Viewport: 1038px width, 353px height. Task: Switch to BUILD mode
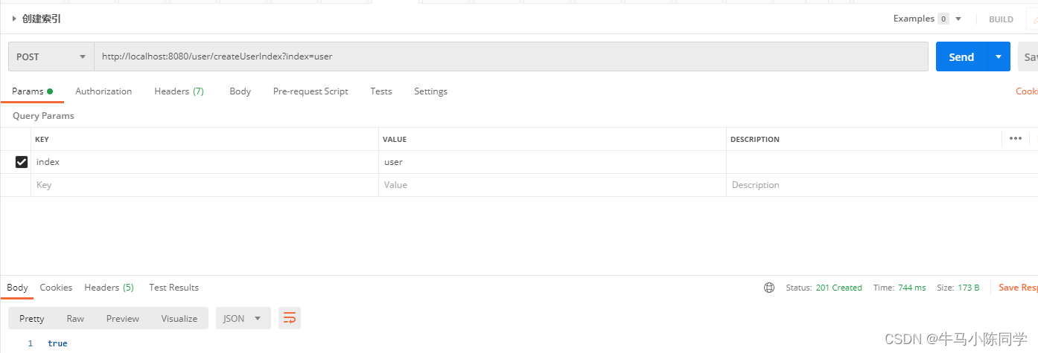1001,19
